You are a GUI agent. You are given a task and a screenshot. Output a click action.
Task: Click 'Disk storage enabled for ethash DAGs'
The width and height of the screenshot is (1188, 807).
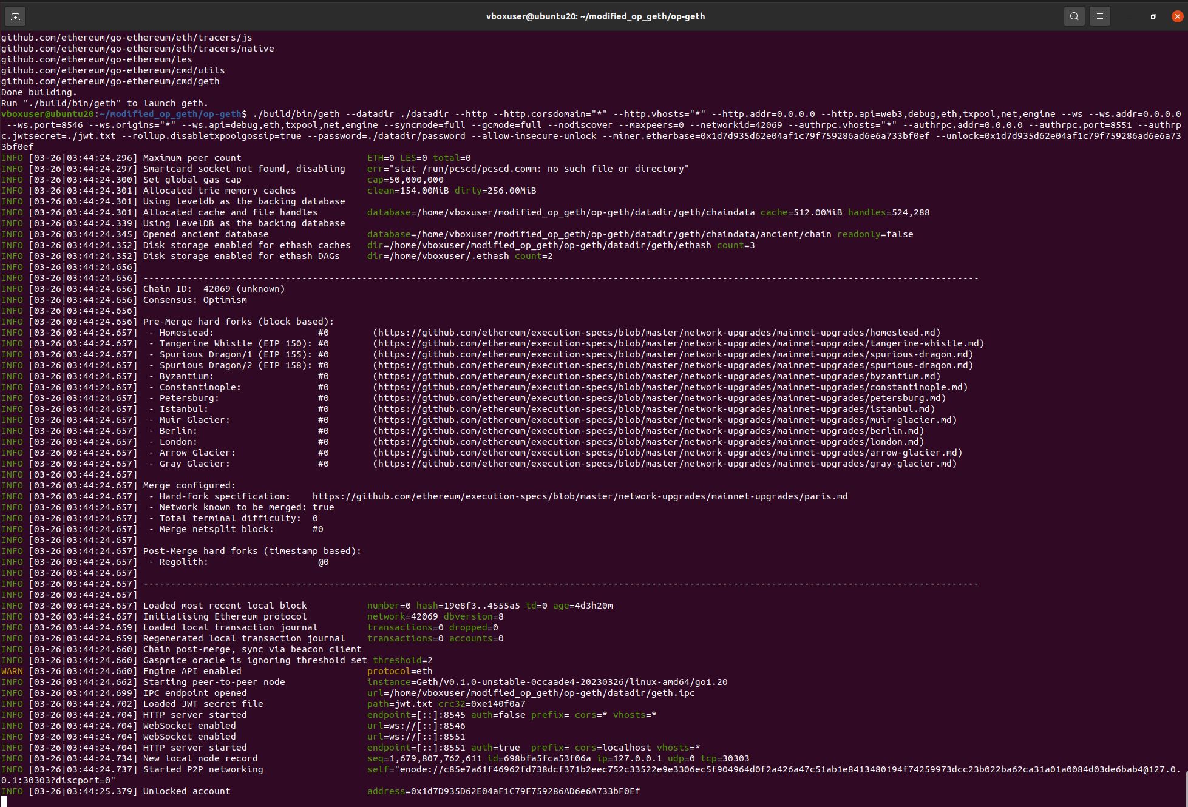tap(241, 256)
